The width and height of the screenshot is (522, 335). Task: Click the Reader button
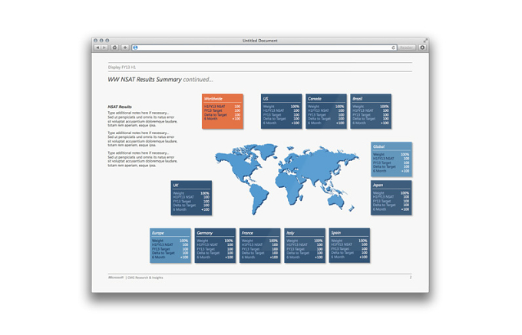click(x=406, y=48)
